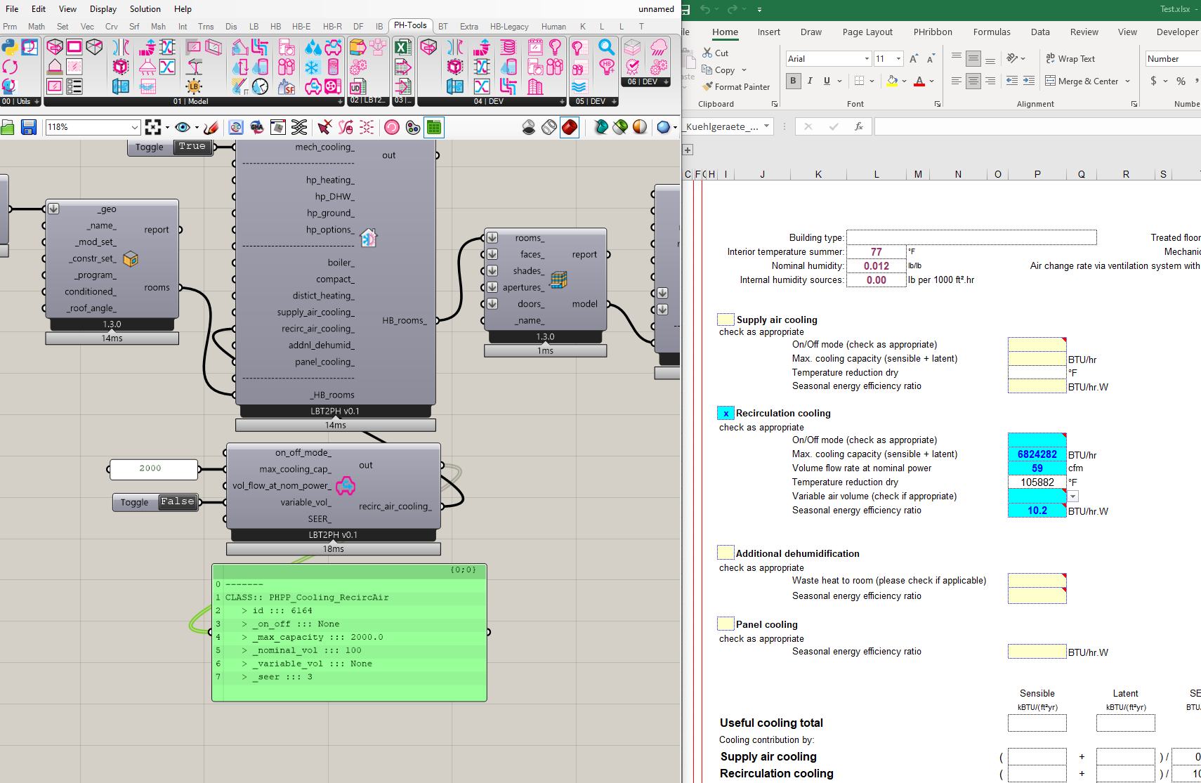Viewport: 1201px width, 783px height.
Task: Click the Zoom Extents icon on canvas toolbar
Action: click(153, 127)
